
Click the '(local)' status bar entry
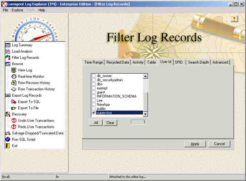point(6,177)
